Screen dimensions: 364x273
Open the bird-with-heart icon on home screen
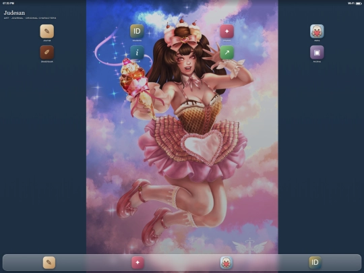click(317, 31)
